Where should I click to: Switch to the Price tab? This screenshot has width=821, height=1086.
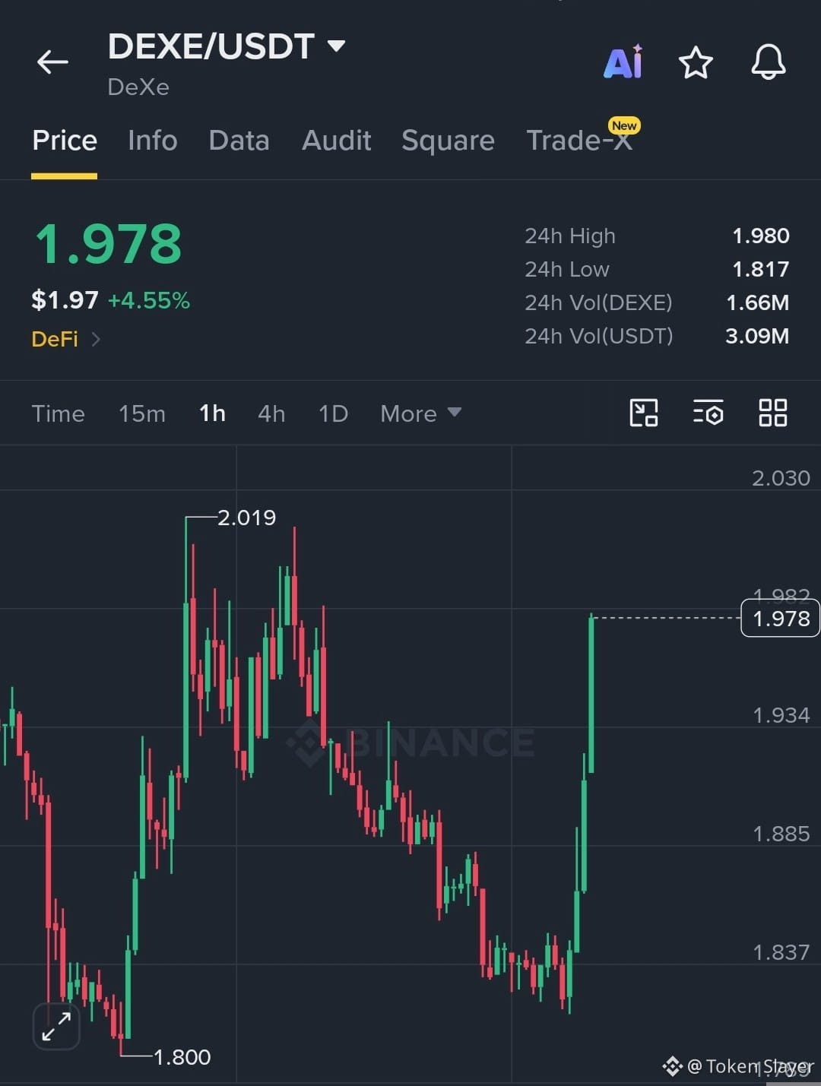tap(65, 141)
